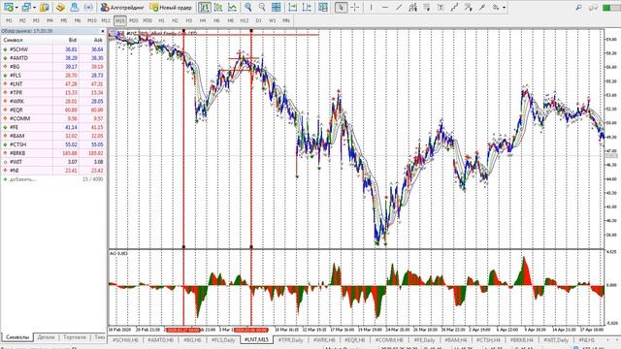Open the #COMM,H6 chart tab
The width and height of the screenshot is (621, 349).
click(389, 340)
